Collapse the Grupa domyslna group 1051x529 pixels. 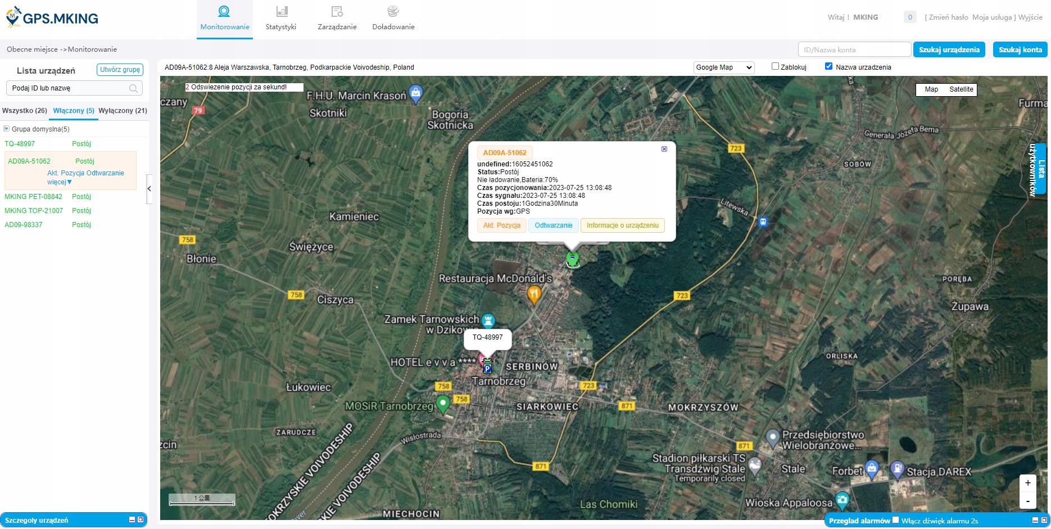coord(7,129)
